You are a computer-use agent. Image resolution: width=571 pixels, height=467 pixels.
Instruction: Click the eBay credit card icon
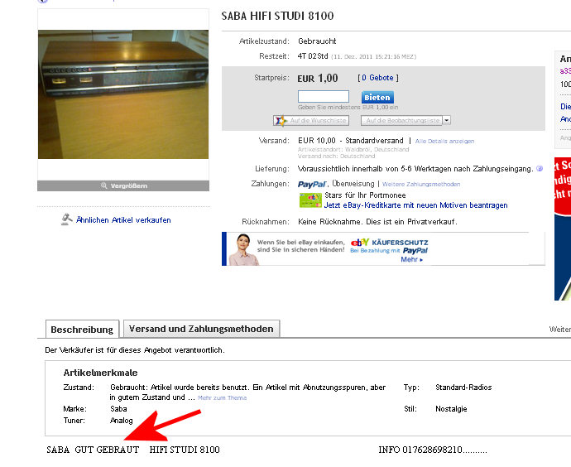310,200
